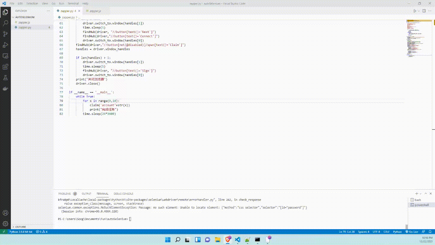Open the launch profile dropdown beside plus
The image size is (435, 245).
(420, 193)
